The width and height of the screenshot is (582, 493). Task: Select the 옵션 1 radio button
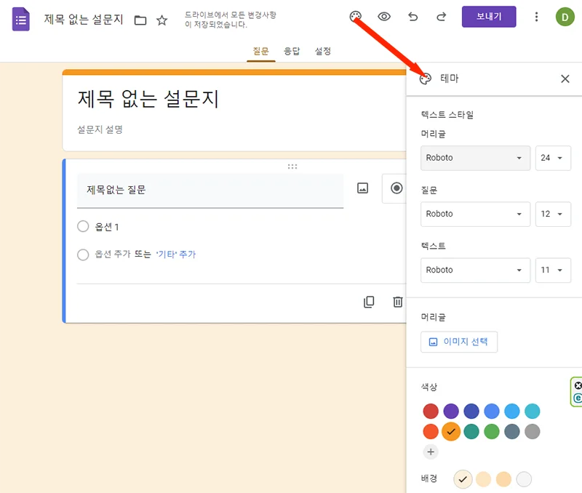(83, 226)
